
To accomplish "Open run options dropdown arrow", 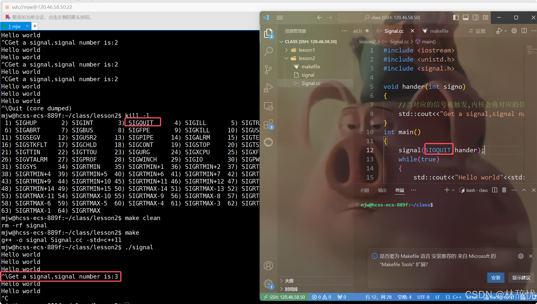I will coord(505,31).
